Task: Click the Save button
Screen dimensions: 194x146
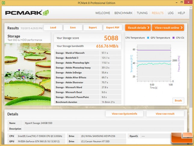Action: click(x=73, y=27)
